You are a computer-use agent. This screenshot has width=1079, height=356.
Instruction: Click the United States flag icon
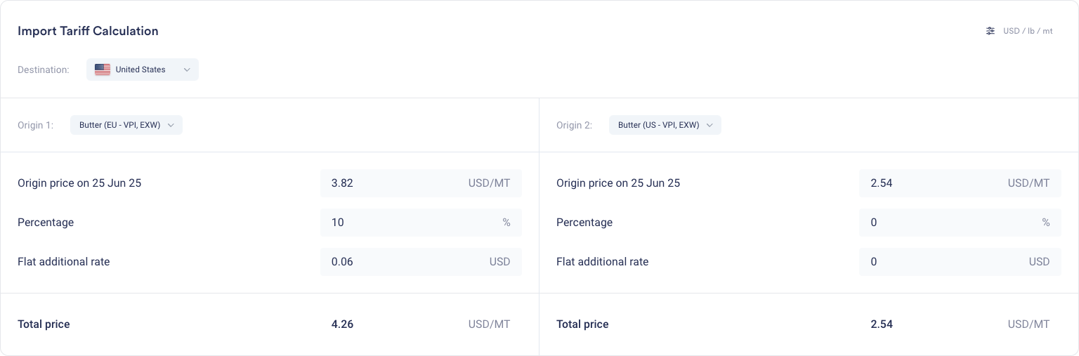pos(103,70)
